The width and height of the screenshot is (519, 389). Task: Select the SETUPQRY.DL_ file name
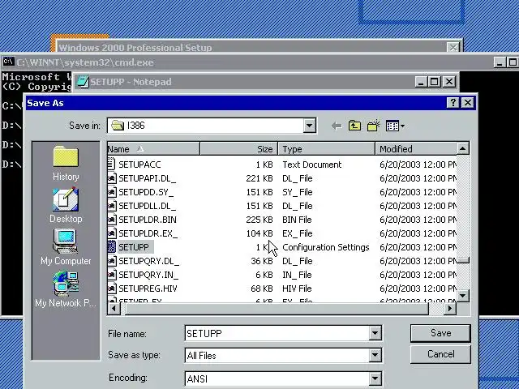coord(148,261)
